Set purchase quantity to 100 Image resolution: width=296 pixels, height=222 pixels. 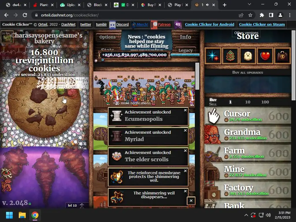coord(265,102)
